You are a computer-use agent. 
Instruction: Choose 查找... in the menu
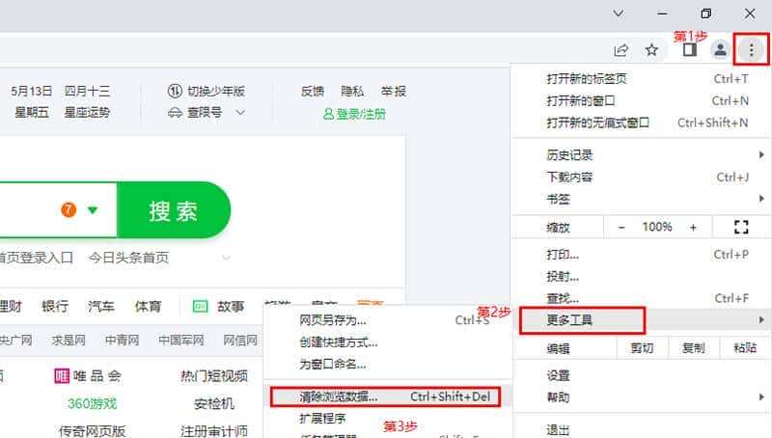[640, 298]
